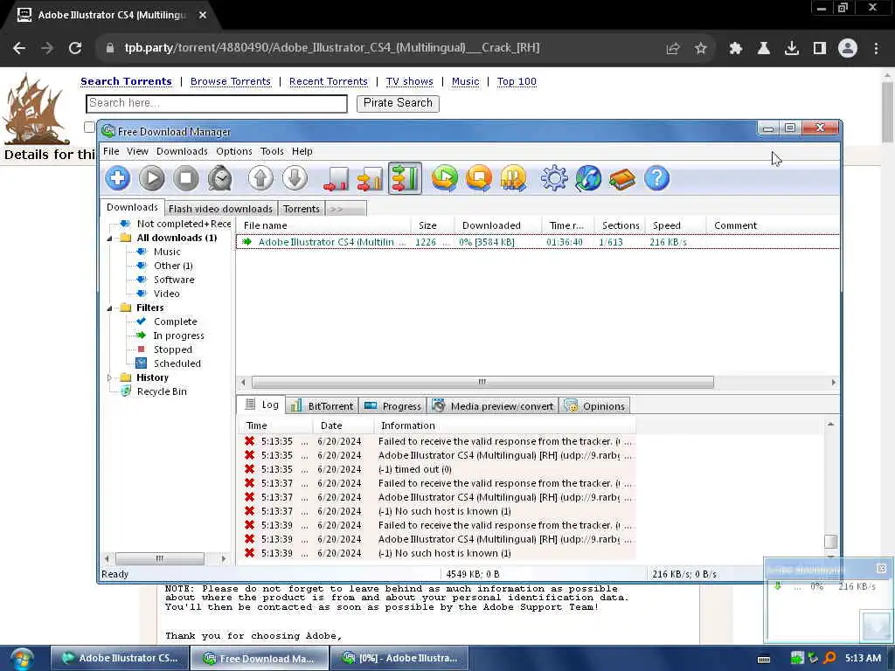Viewport: 895px width, 671px height.
Task: Open Recent Torrents link
Action: point(329,81)
